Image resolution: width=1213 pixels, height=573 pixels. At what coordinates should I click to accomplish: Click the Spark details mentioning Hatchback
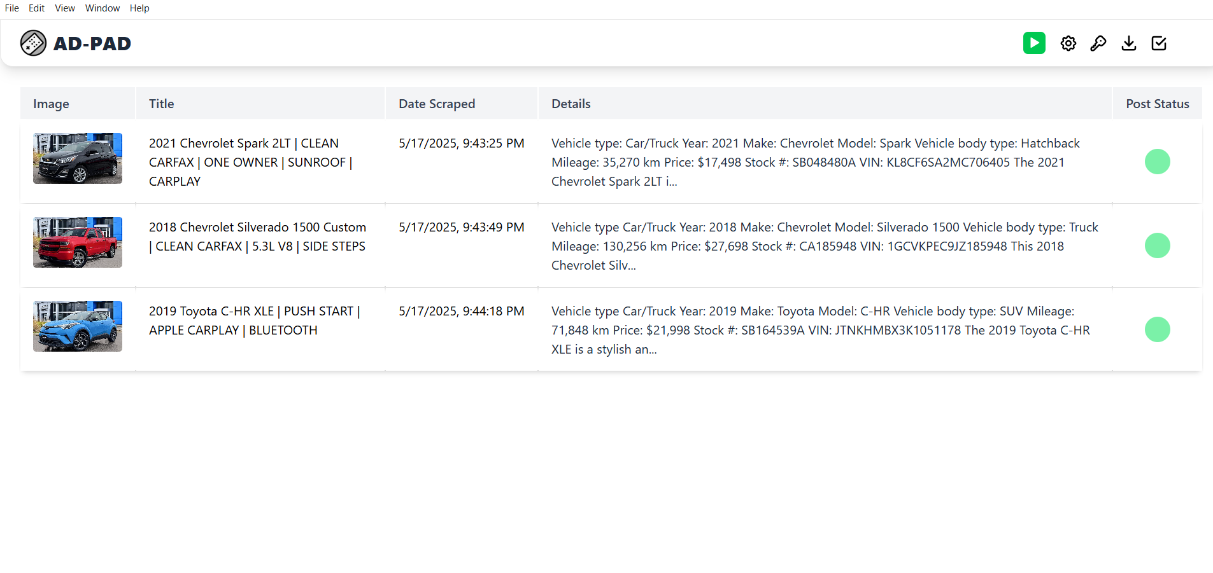coord(816,162)
